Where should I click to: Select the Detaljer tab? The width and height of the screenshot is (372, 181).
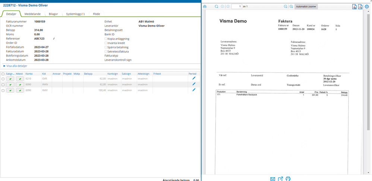[11, 14]
